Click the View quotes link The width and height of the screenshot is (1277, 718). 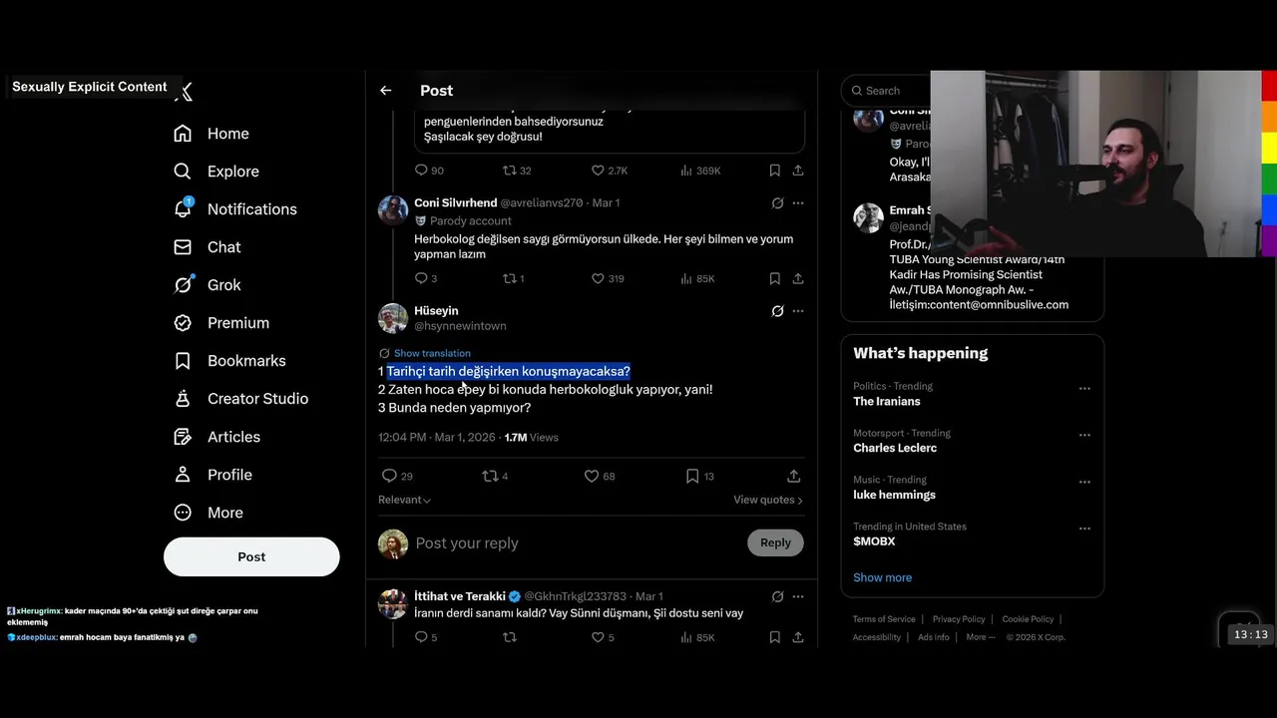pyautogui.click(x=768, y=500)
